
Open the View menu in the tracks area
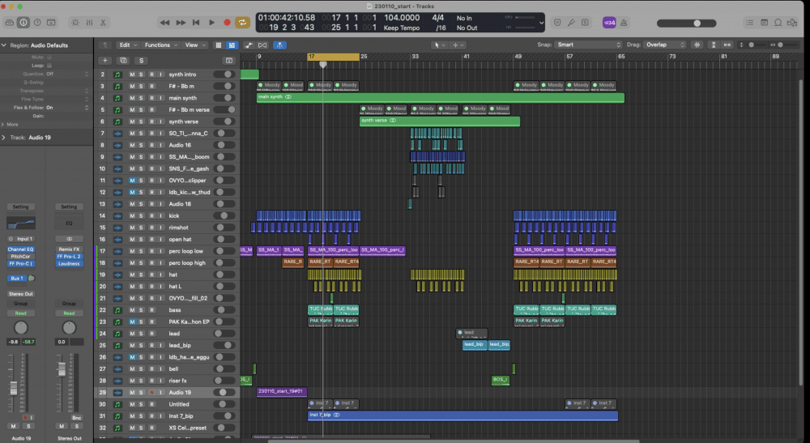tap(194, 45)
